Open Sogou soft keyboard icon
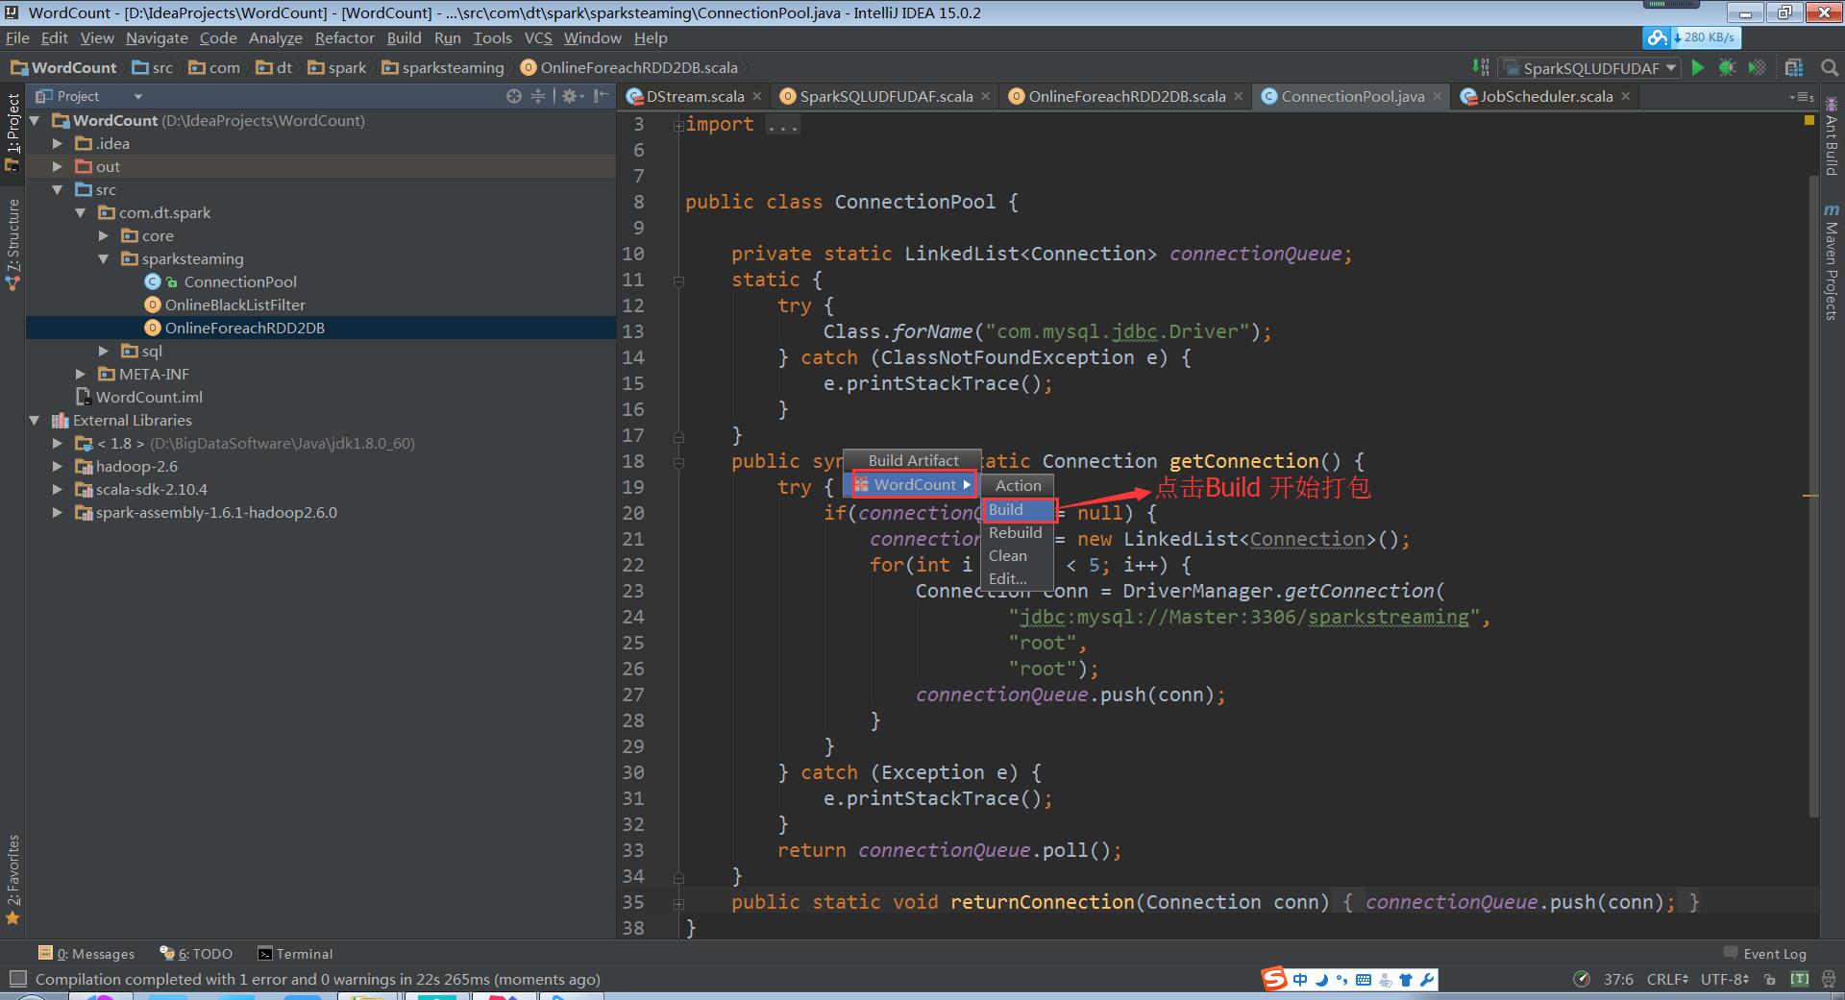1845x1000 pixels. (1364, 980)
